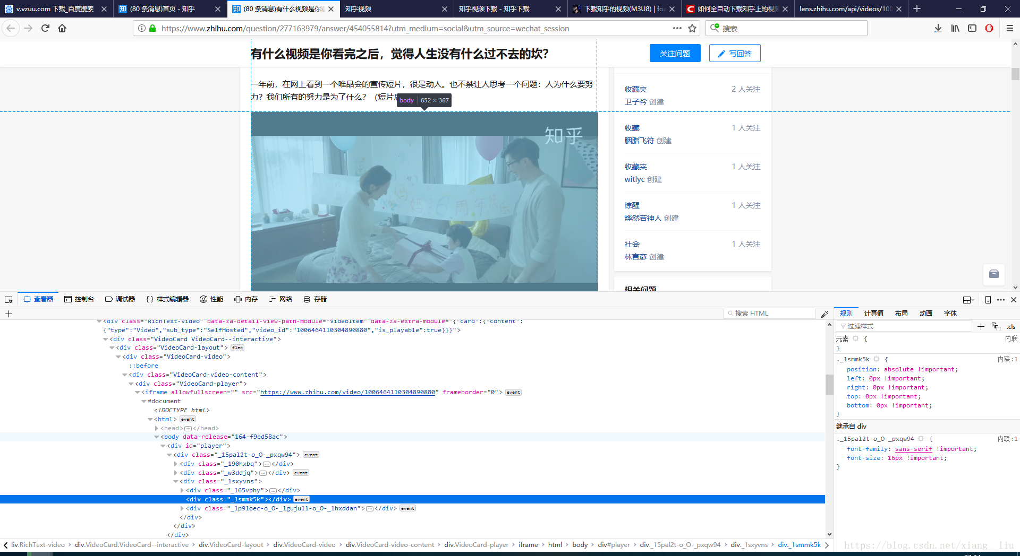The width and height of the screenshot is (1020, 556).
Task: Collapse the VideoCard-player div node
Action: click(x=131, y=384)
